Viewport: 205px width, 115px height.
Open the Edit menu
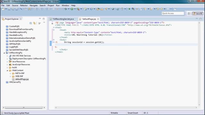(8, 5)
